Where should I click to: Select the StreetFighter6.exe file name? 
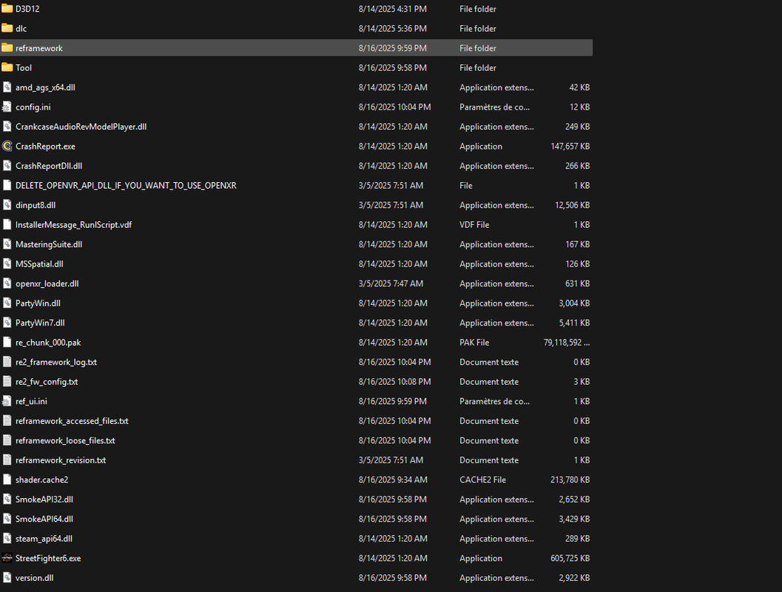[x=48, y=558]
